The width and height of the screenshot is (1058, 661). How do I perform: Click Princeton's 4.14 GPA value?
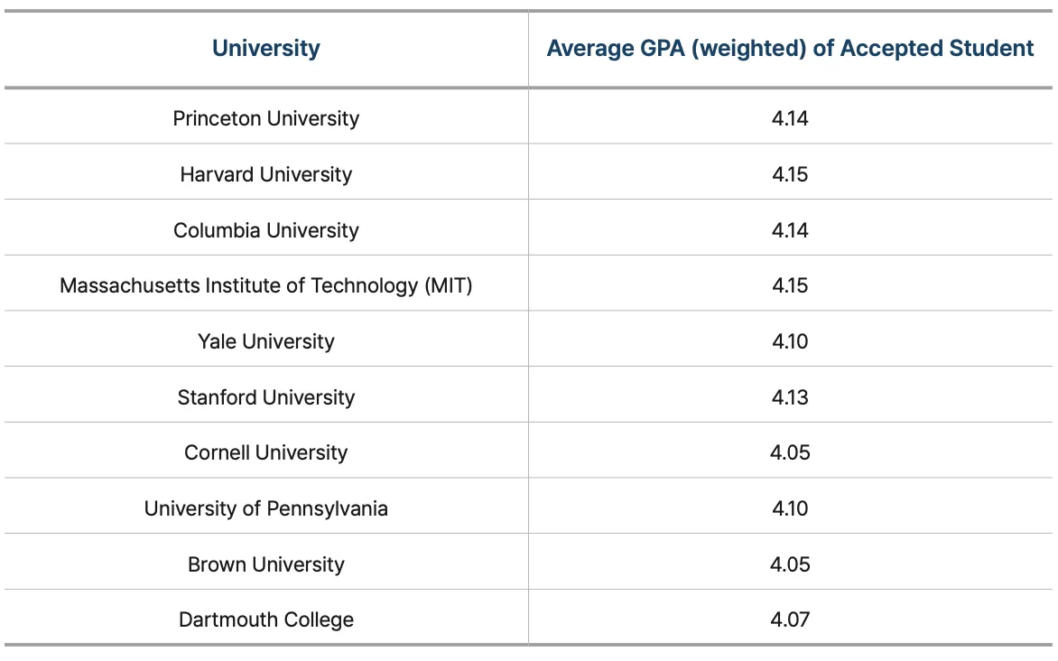point(790,118)
